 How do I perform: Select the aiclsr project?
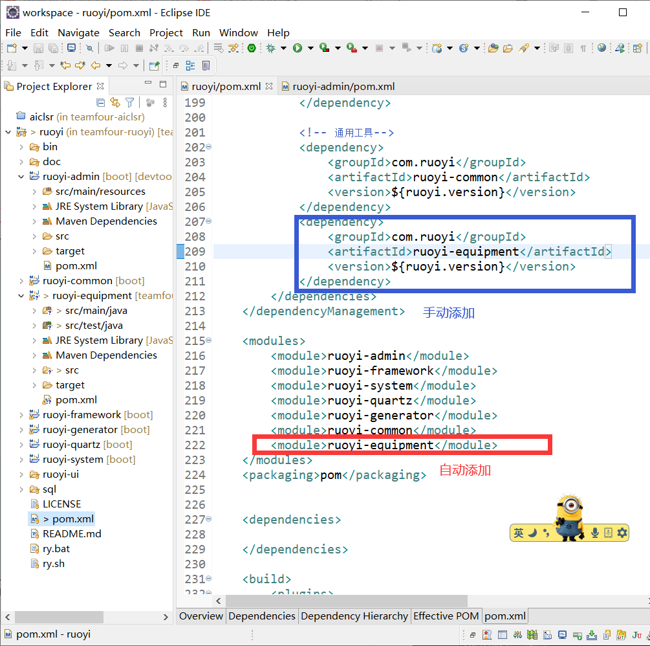pyautogui.click(x=41, y=117)
